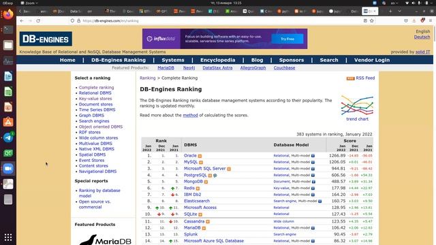
Task: Open Systems menu item
Action: [x=173, y=60]
